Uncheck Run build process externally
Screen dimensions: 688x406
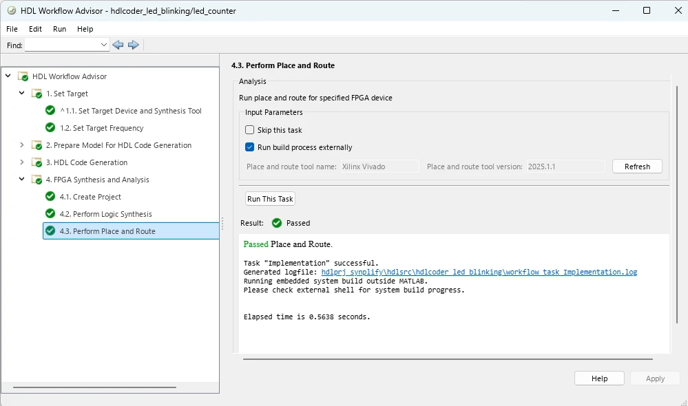(250, 147)
